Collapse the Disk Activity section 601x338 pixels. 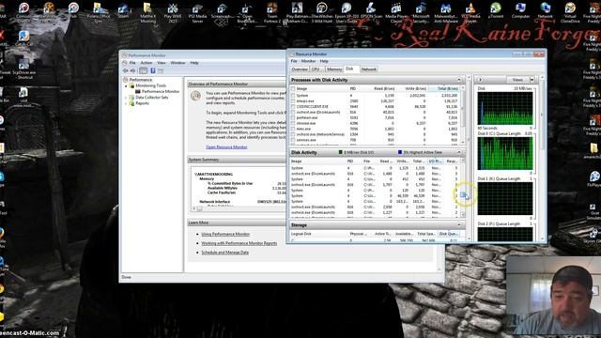459,152
